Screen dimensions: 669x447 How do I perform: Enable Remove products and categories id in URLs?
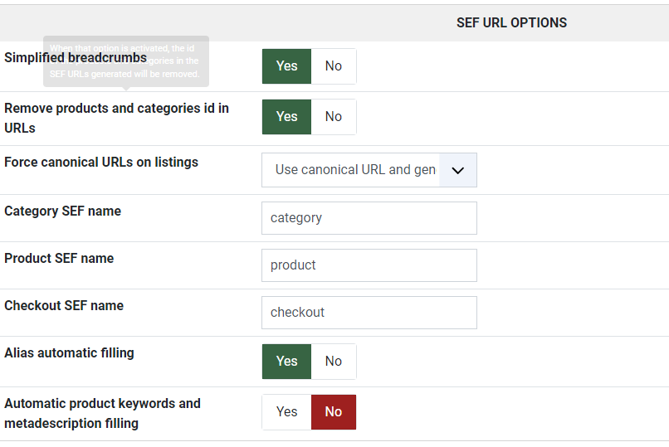point(286,117)
